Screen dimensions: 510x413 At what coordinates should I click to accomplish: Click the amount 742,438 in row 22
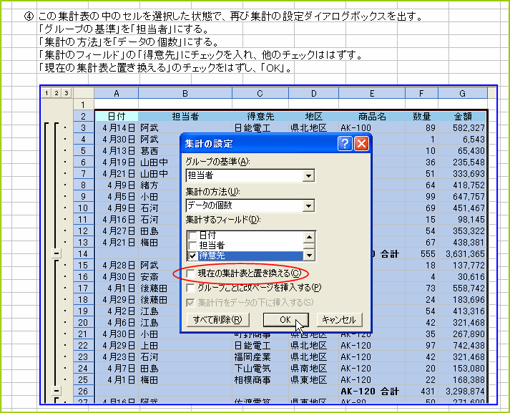(462, 345)
